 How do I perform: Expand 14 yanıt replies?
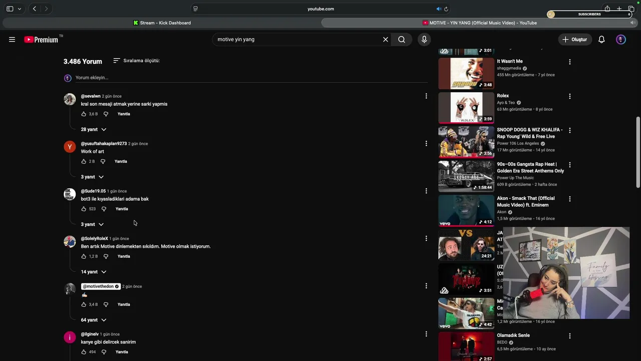[94, 272]
